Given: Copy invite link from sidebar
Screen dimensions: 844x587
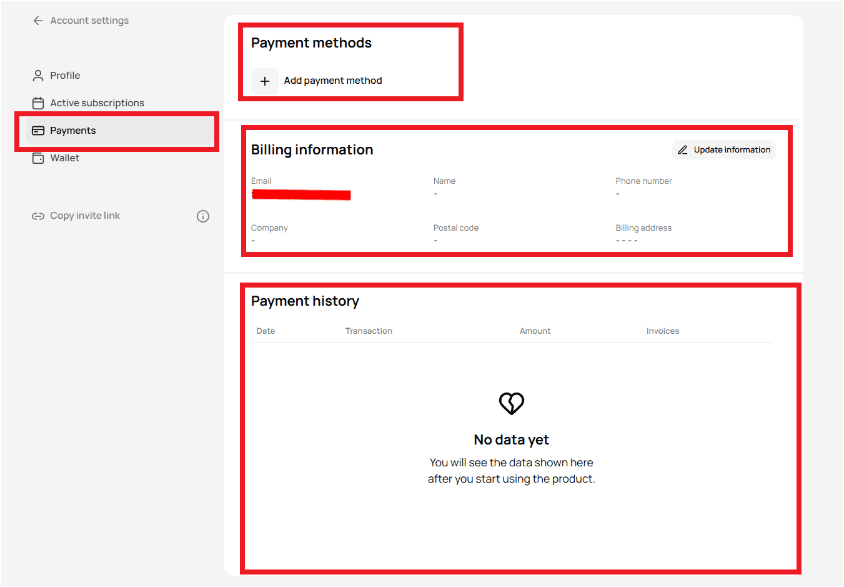Looking at the screenshot, I should 84,215.
